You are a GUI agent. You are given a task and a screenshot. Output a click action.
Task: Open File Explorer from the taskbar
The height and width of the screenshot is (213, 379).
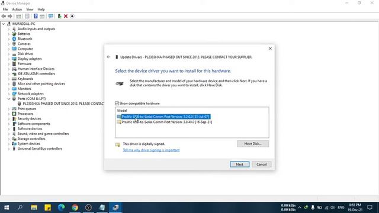point(34,208)
